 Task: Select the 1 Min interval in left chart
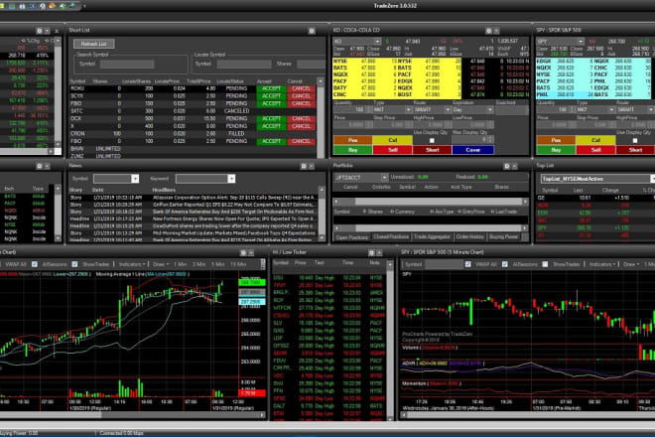(x=180, y=264)
